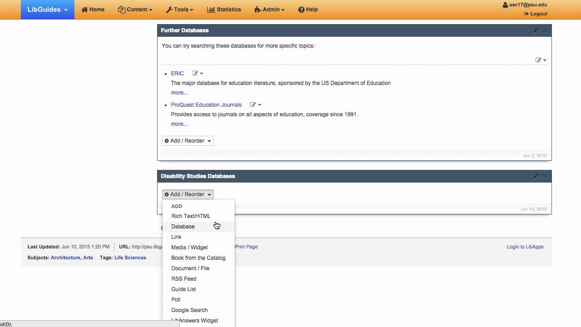Open the Admin menu
Viewport: 581px width, 327px height.
(270, 10)
